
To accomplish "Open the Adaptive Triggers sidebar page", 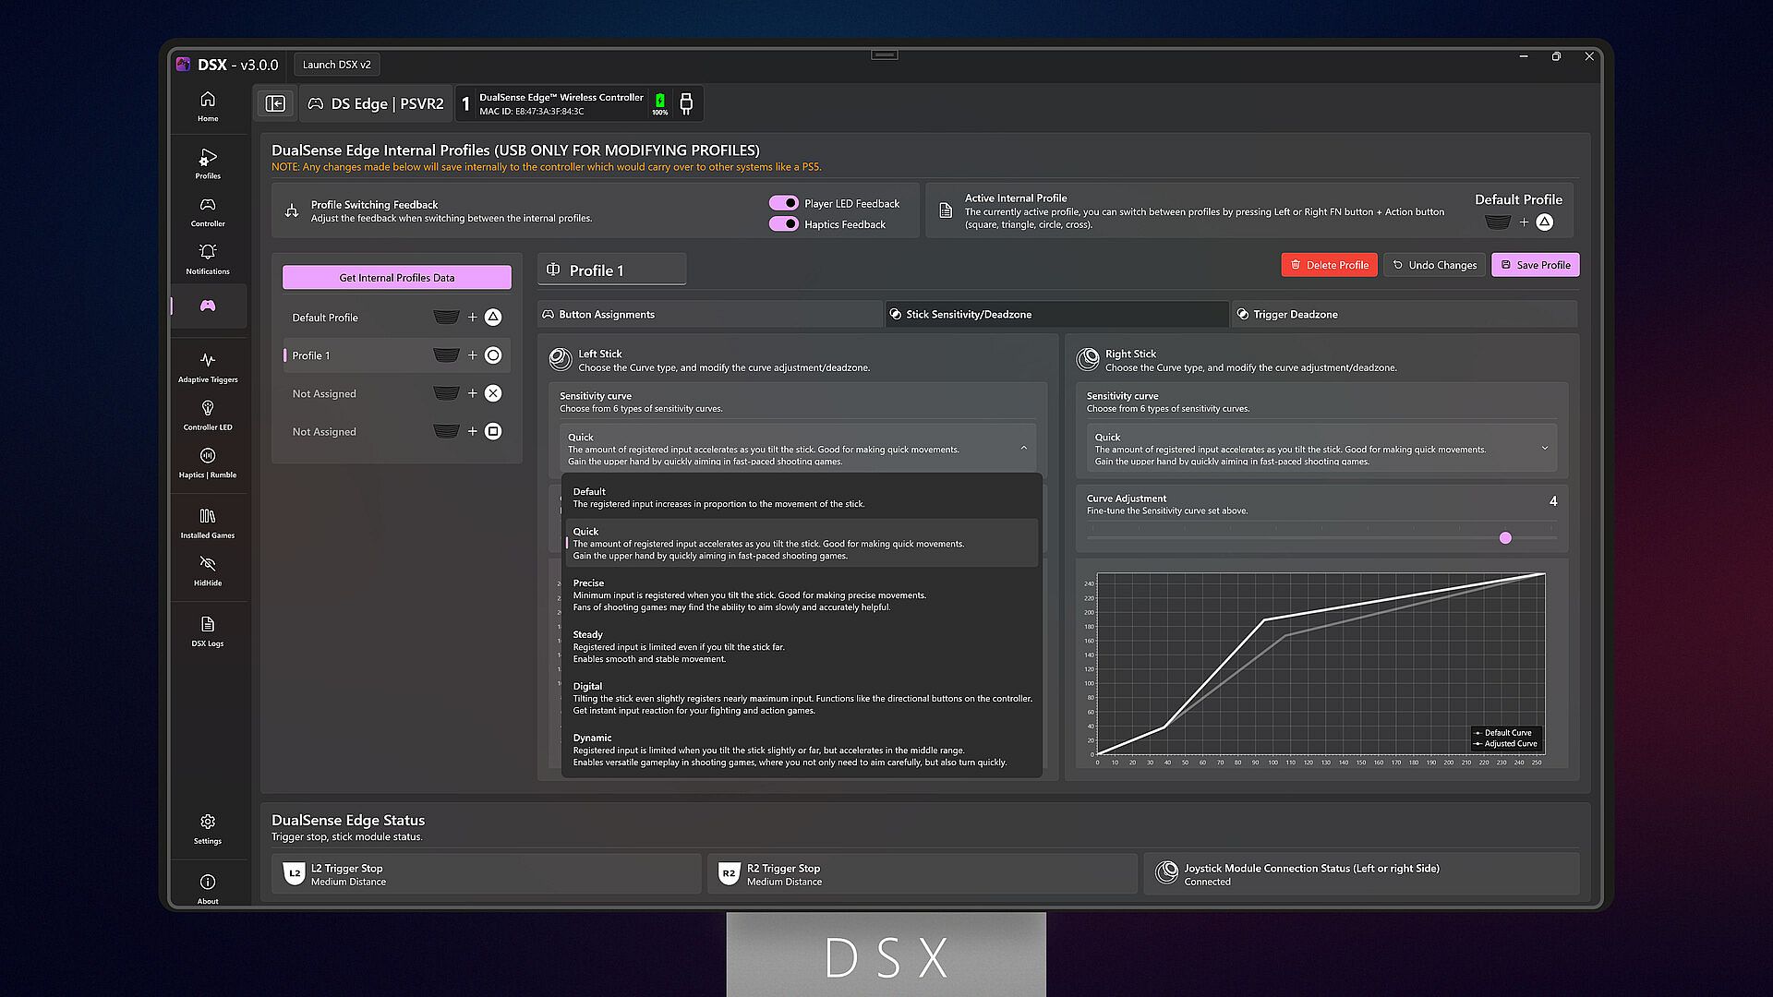I will click(x=208, y=366).
